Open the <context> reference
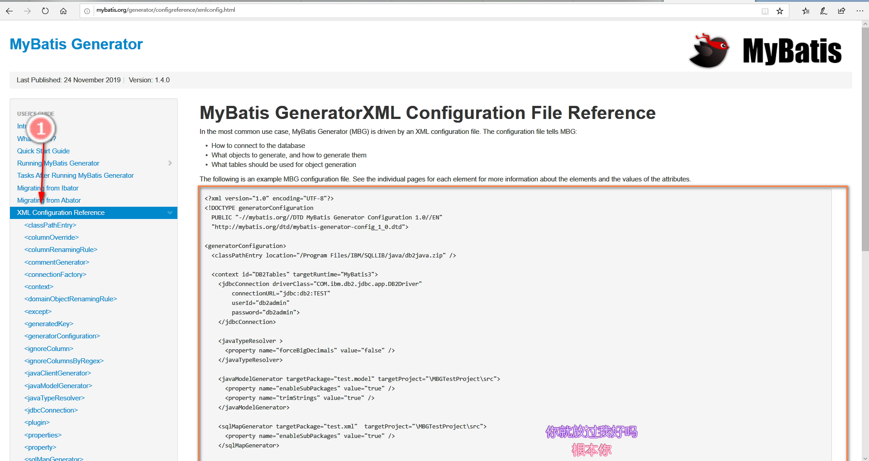869x461 pixels. 39,287
